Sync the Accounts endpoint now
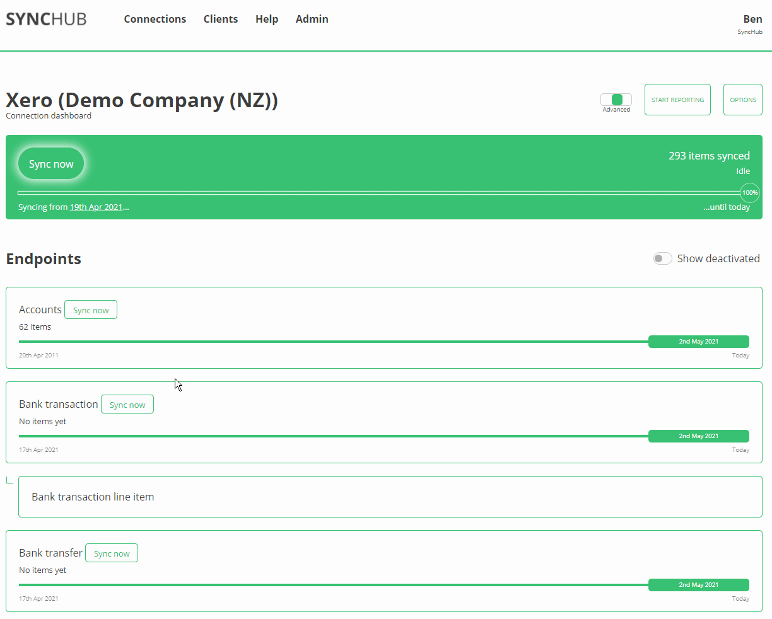Image resolution: width=772 pixels, height=619 pixels. [x=91, y=309]
